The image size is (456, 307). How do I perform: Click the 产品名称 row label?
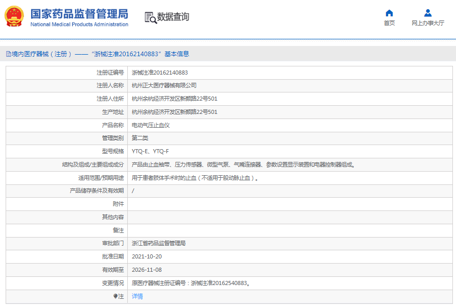click(112, 125)
